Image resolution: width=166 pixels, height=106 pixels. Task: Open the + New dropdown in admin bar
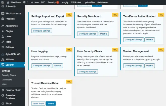click(x=35, y=2)
